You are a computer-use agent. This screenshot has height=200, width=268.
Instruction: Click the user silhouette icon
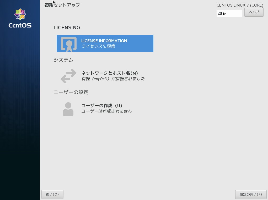68,109
